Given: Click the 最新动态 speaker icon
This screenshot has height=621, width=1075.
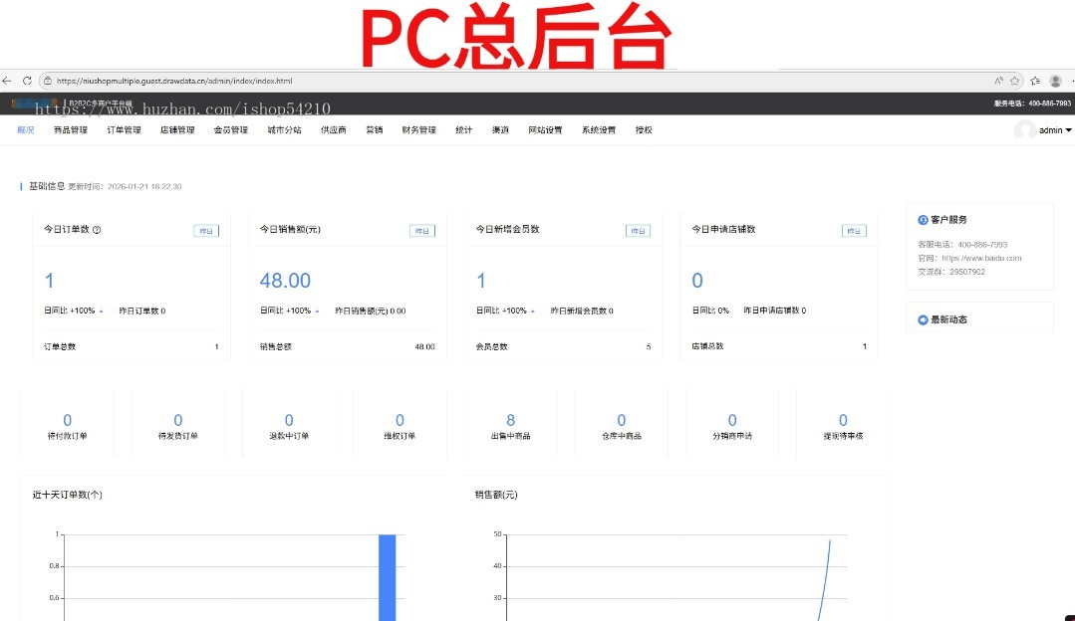Looking at the screenshot, I should [x=923, y=319].
